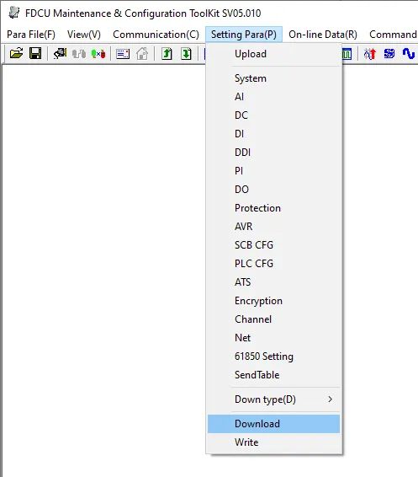
Task: Open Encryption settings
Action: tap(274, 301)
